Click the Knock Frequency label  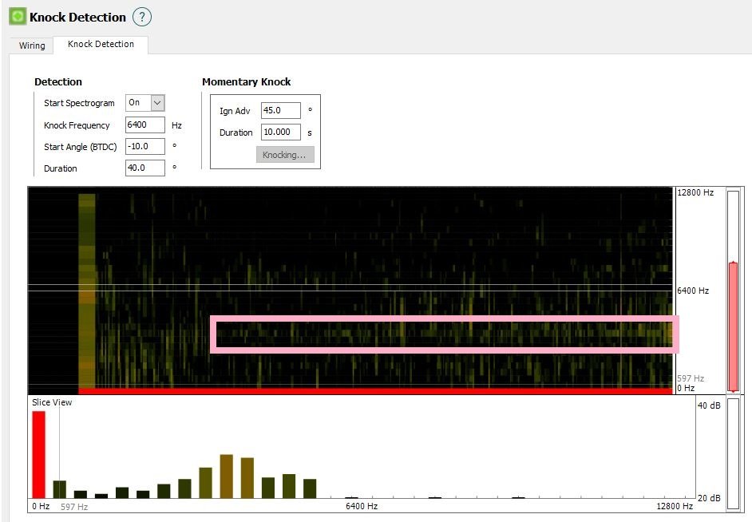click(77, 125)
